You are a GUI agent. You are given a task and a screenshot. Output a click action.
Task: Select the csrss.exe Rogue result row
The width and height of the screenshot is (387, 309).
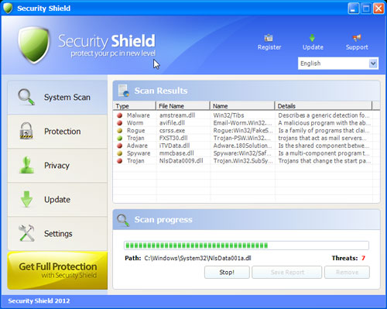[243, 131]
